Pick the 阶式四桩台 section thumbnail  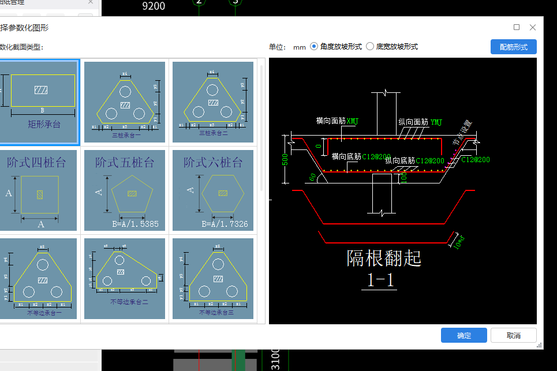click(x=38, y=190)
